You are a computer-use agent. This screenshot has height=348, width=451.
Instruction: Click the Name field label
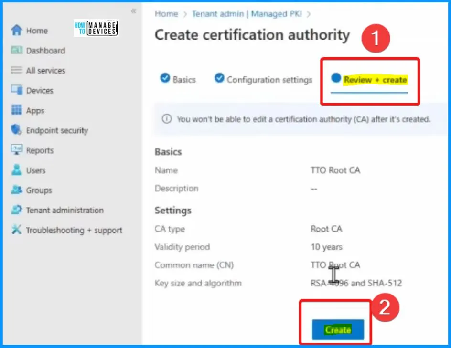(166, 170)
